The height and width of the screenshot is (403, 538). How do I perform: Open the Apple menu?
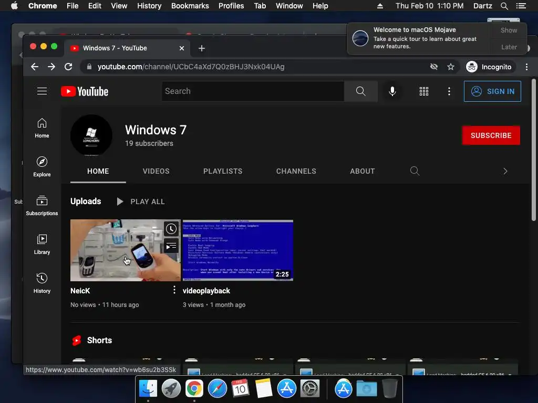point(14,6)
